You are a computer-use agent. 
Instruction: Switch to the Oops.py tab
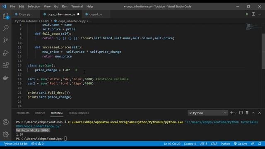click(24, 14)
